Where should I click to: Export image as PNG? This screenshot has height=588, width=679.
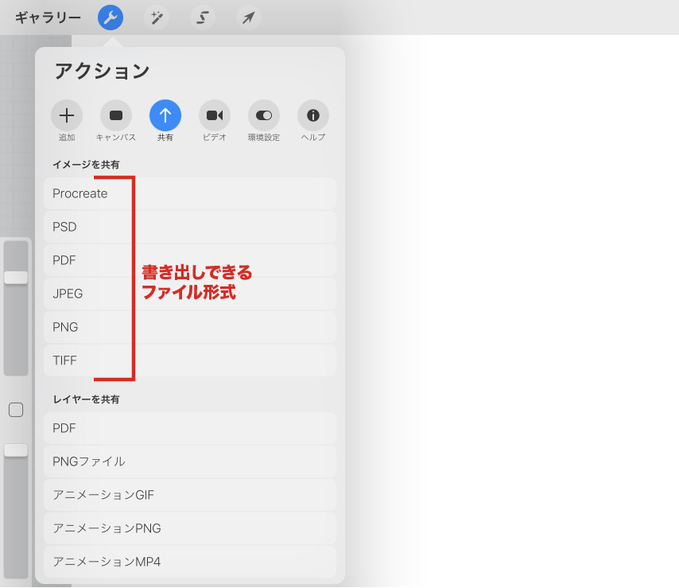click(x=190, y=327)
